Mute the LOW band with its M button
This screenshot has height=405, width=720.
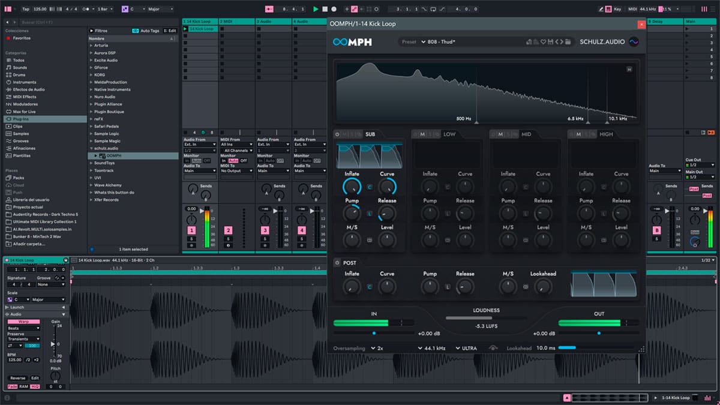click(x=422, y=134)
